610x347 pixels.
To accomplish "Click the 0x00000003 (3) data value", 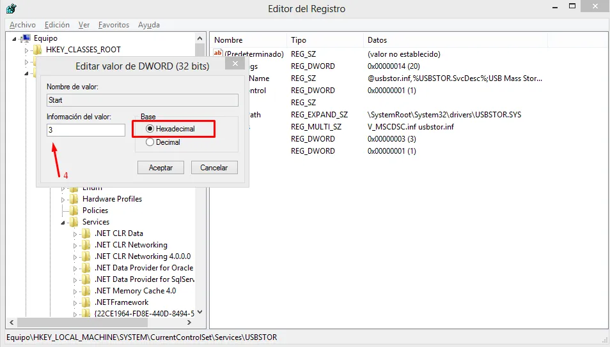I will [x=392, y=139].
